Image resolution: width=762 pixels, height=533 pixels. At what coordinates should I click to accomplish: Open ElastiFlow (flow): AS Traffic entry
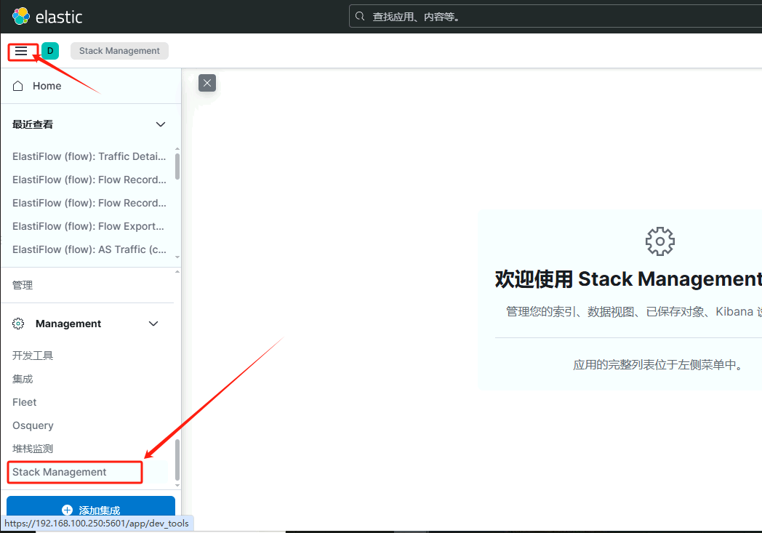coord(89,249)
